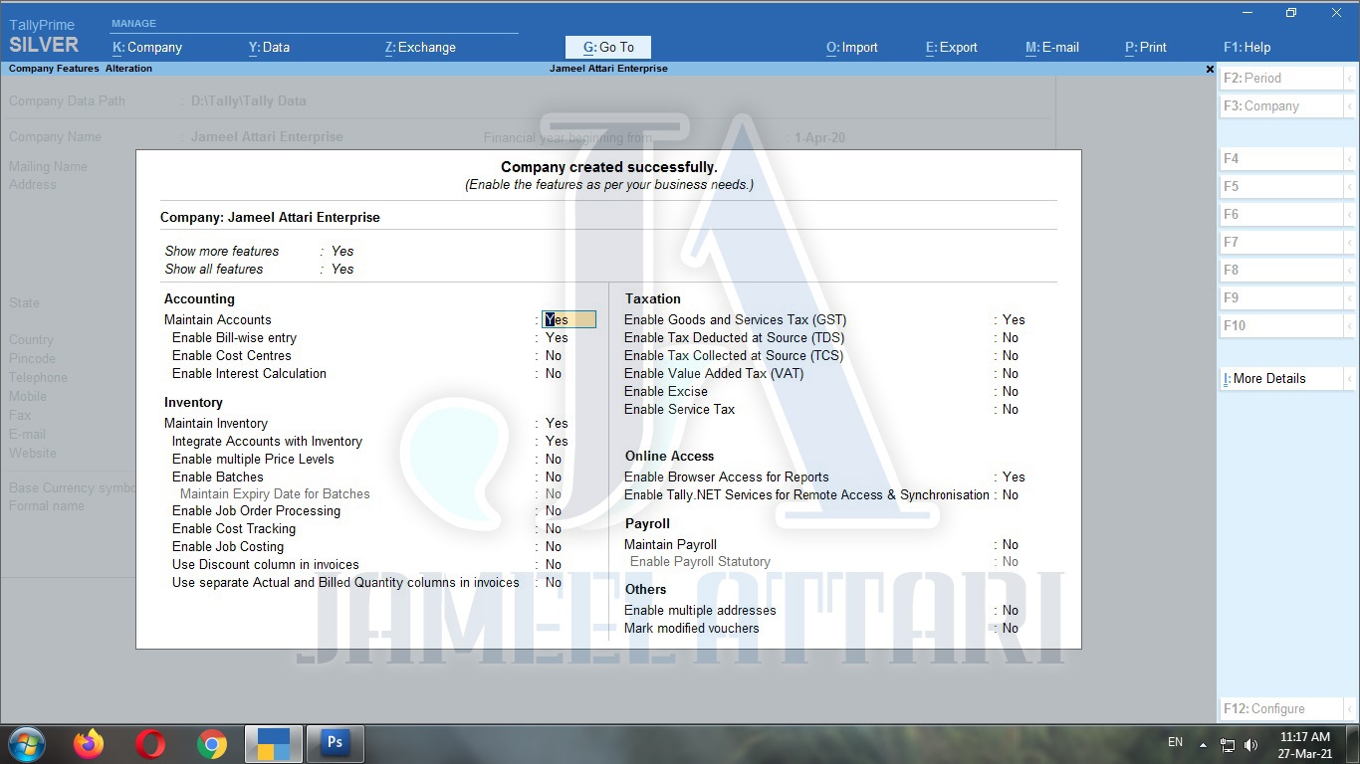This screenshot has width=1360, height=764.
Task: Toggle Enable Goods and Services Tax value
Action: pyautogui.click(x=1014, y=319)
